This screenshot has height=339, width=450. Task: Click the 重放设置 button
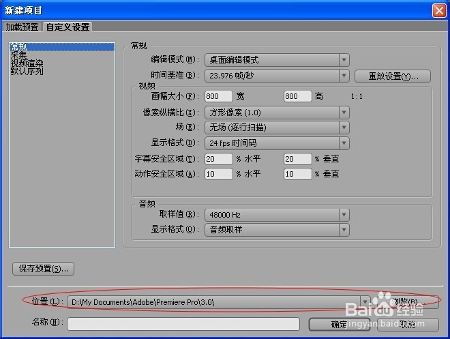coord(393,76)
